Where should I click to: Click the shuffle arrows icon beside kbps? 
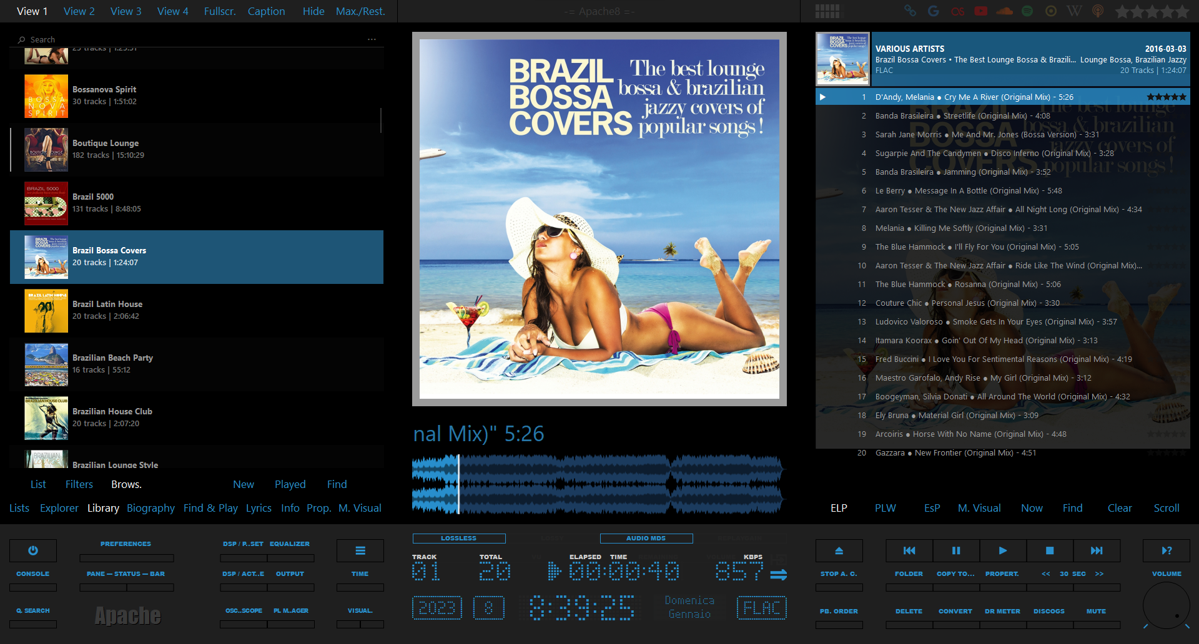[779, 574]
